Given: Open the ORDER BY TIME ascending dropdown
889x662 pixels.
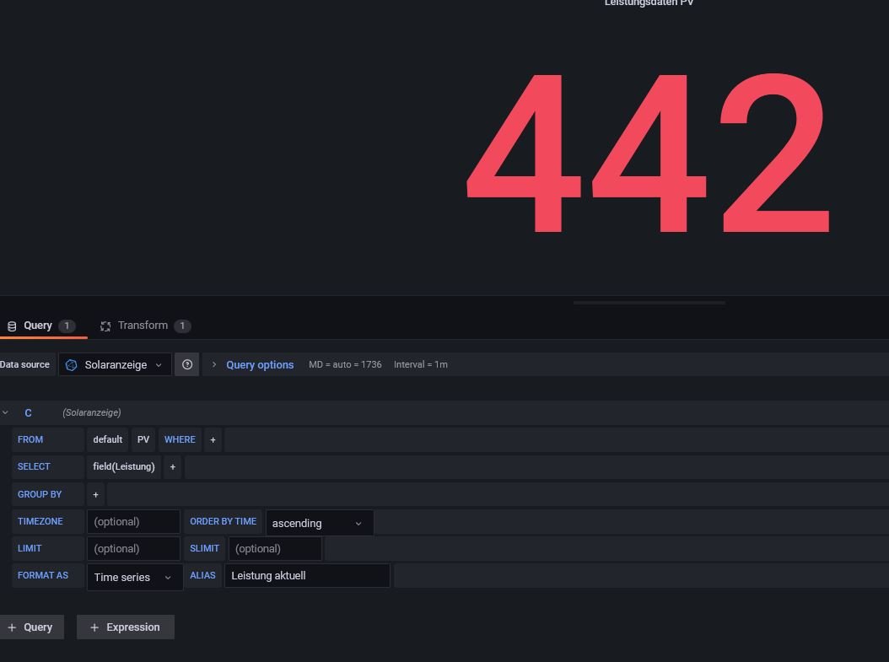Looking at the screenshot, I should point(318,523).
